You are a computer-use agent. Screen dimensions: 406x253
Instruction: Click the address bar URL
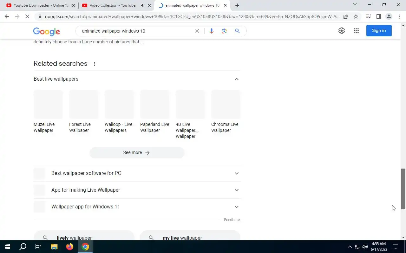192,16
